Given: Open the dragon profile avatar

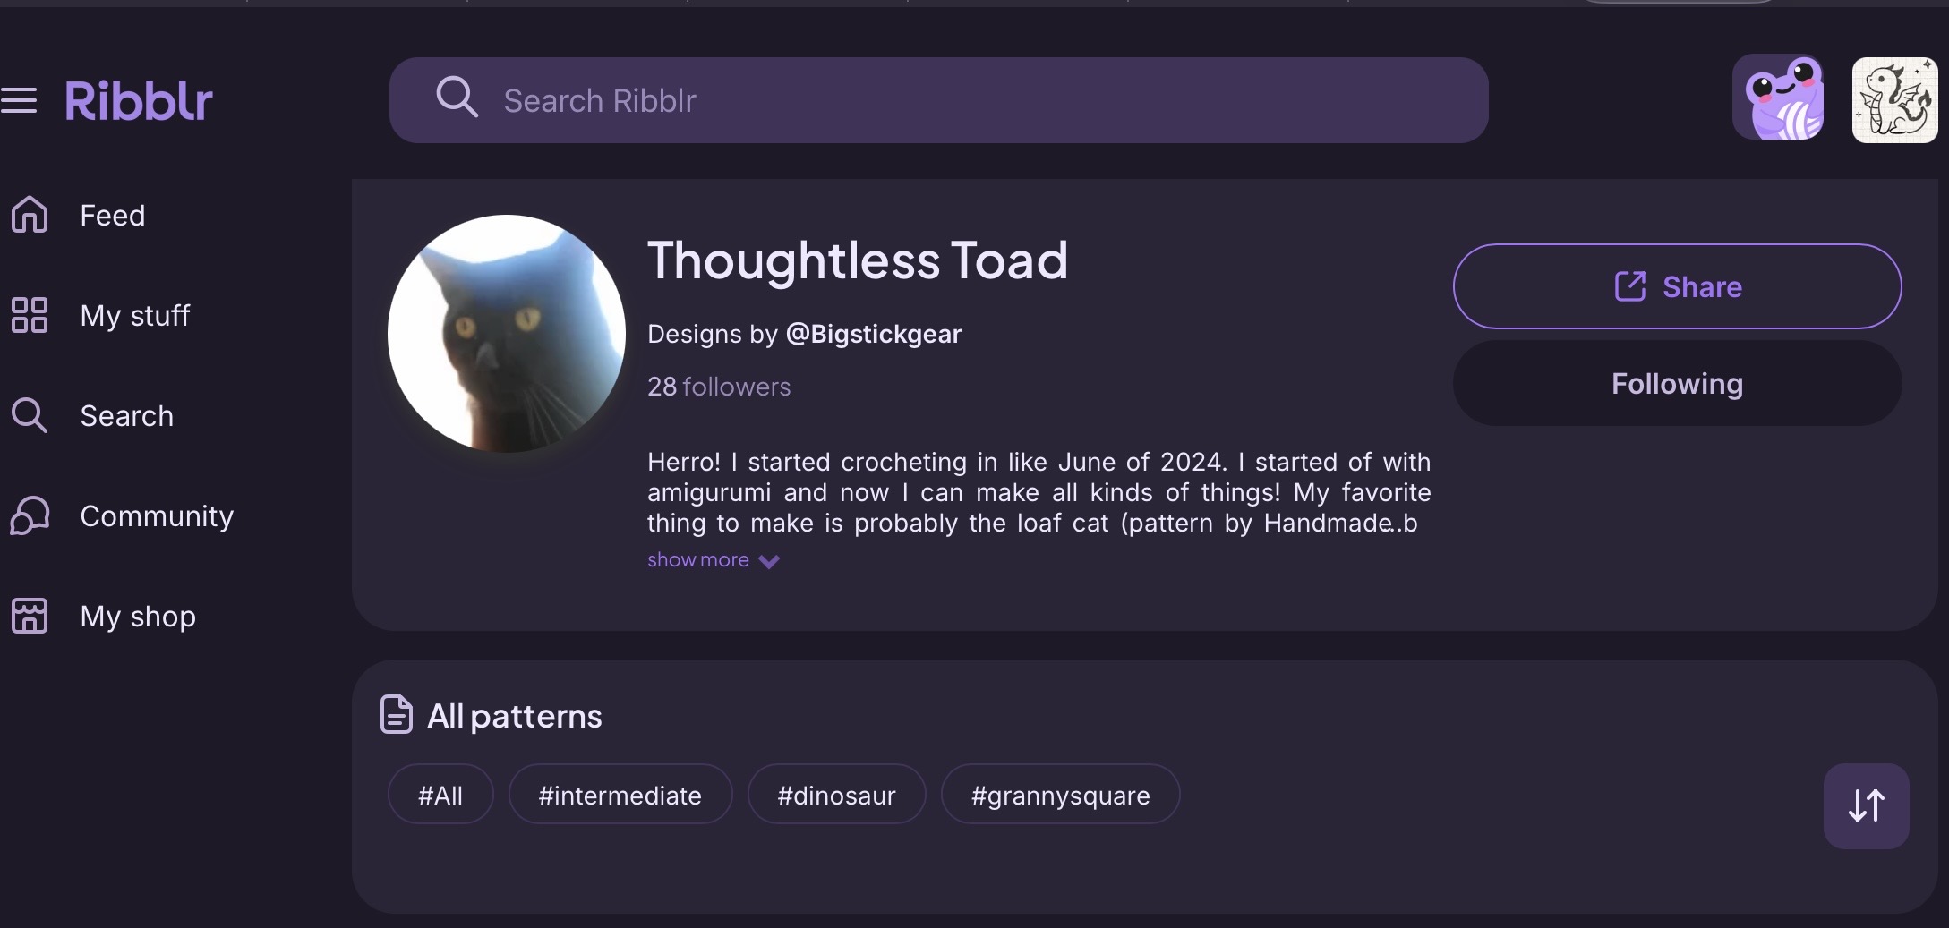Looking at the screenshot, I should pos(1894,100).
